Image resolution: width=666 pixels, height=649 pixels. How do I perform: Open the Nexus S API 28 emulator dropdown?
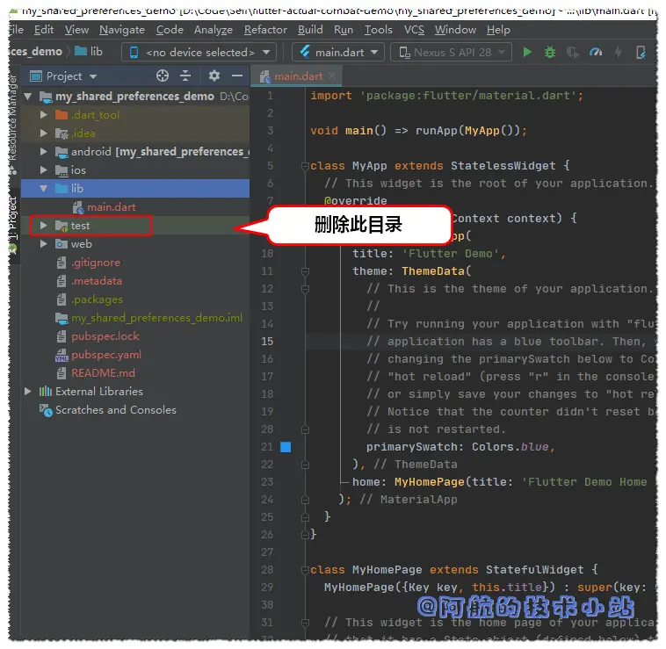[x=451, y=52]
